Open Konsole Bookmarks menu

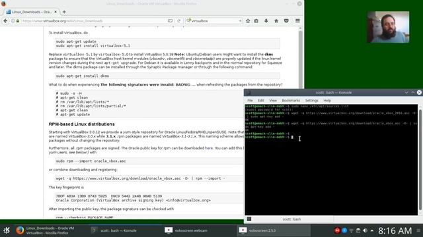click(291, 101)
